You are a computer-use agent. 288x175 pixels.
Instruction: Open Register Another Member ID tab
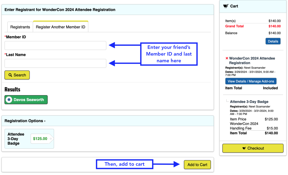coord(61,27)
